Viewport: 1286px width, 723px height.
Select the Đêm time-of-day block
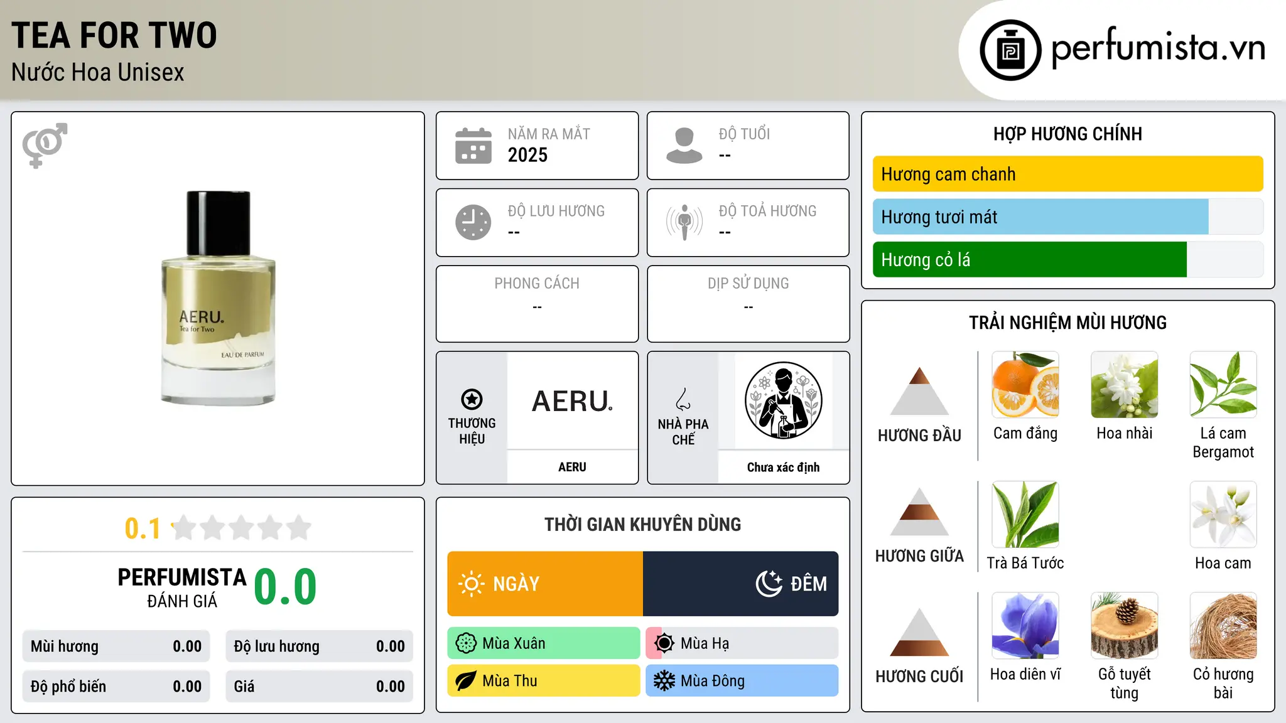click(x=741, y=584)
